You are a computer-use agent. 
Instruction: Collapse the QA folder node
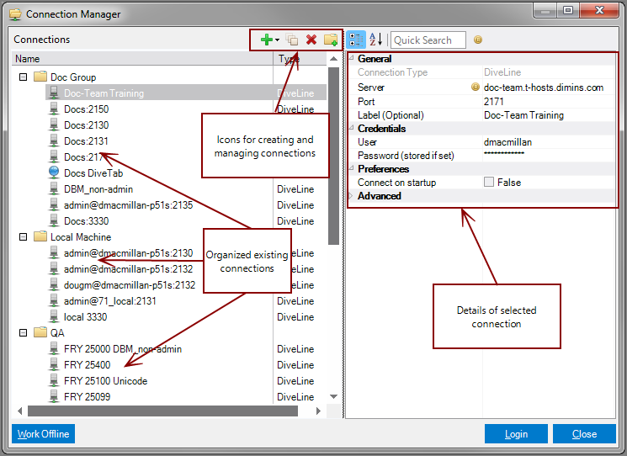23,333
